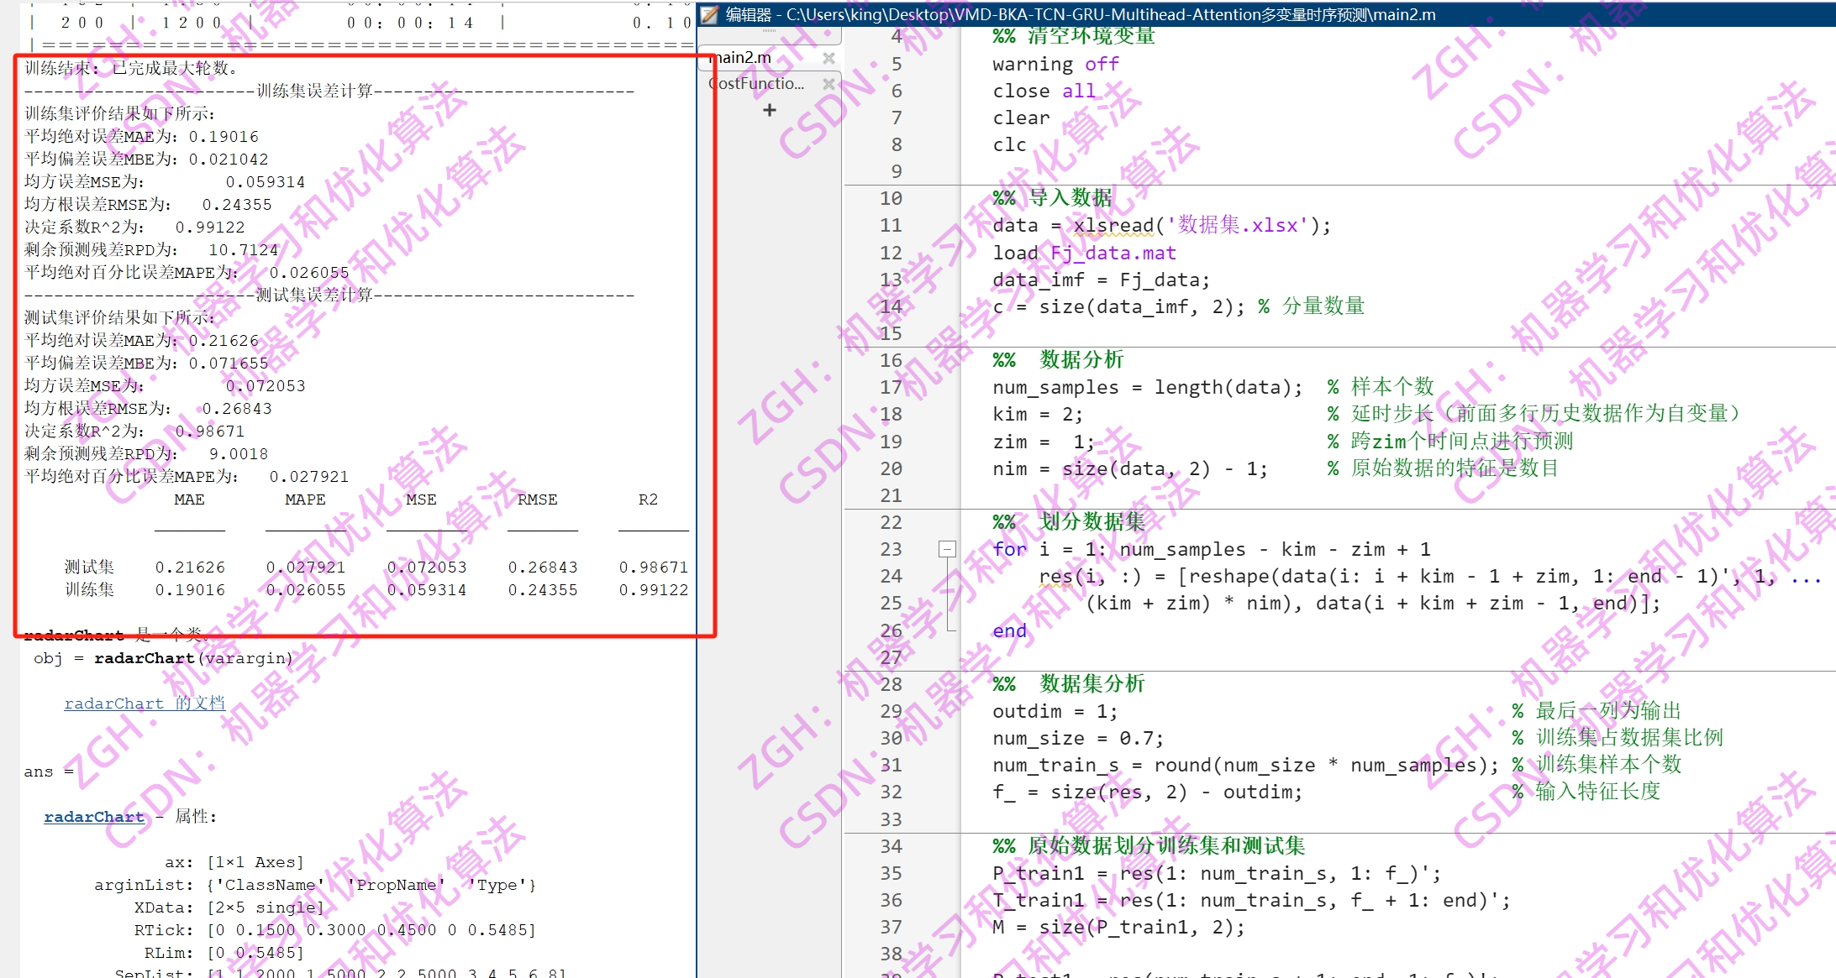1836x978 pixels.
Task: Open the radarChart 的文档 link
Action: pos(145,703)
